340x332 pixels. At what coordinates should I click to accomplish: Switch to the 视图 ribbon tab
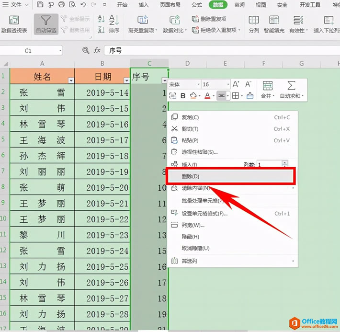pos(261,5)
